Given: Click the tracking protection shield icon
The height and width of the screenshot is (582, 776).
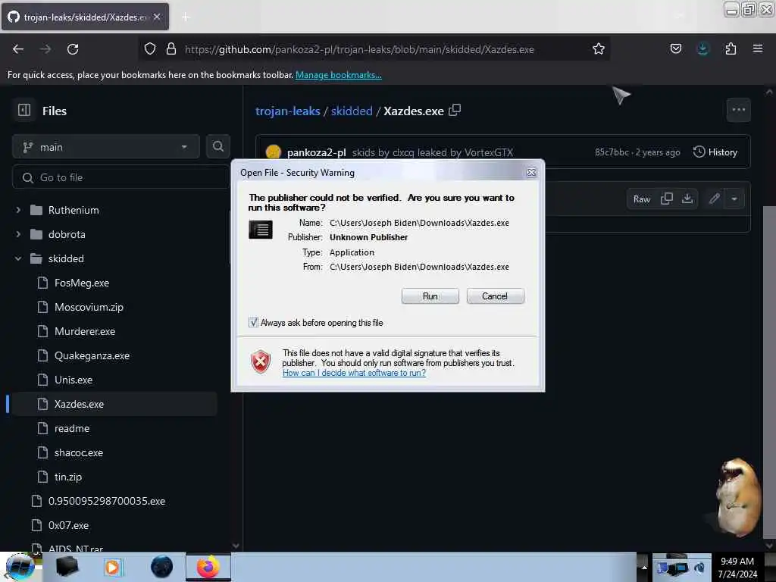Looking at the screenshot, I should tap(150, 49).
